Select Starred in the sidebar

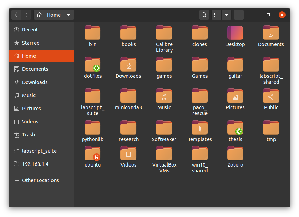[x=41, y=43]
